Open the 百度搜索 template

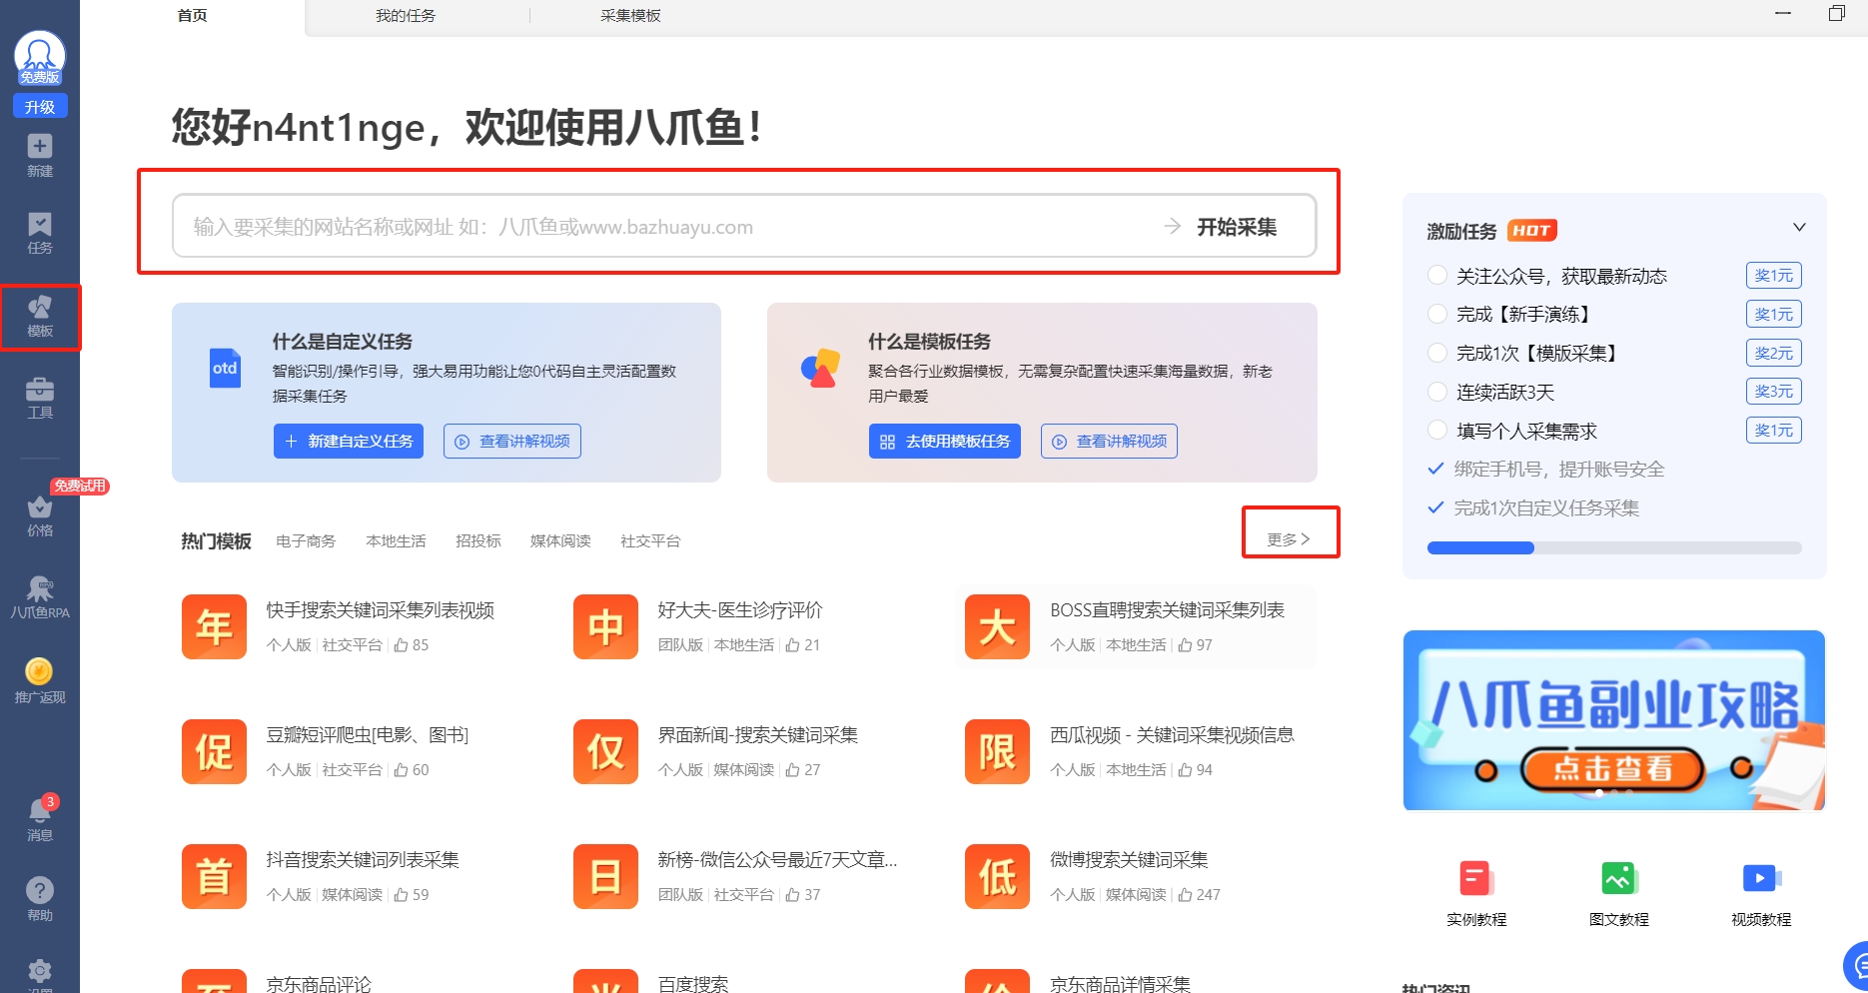tap(692, 984)
